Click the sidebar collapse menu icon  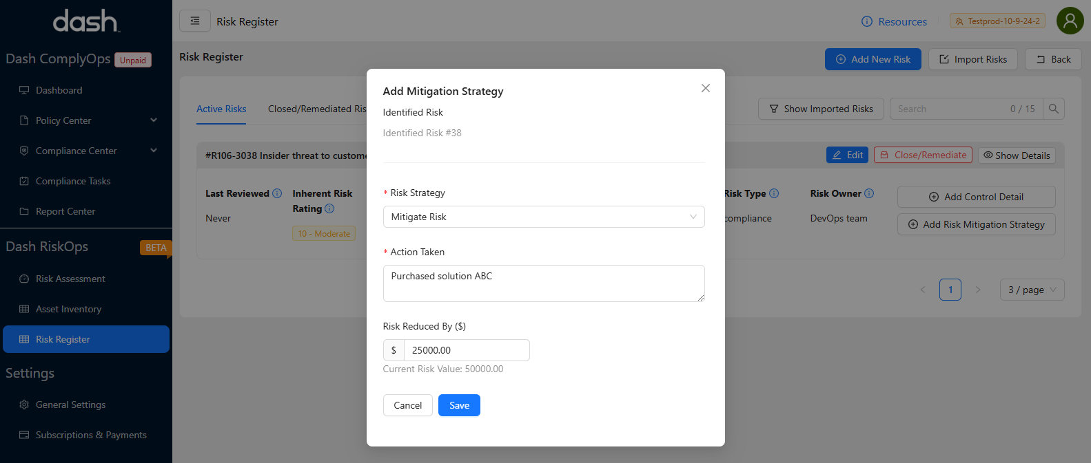[195, 21]
